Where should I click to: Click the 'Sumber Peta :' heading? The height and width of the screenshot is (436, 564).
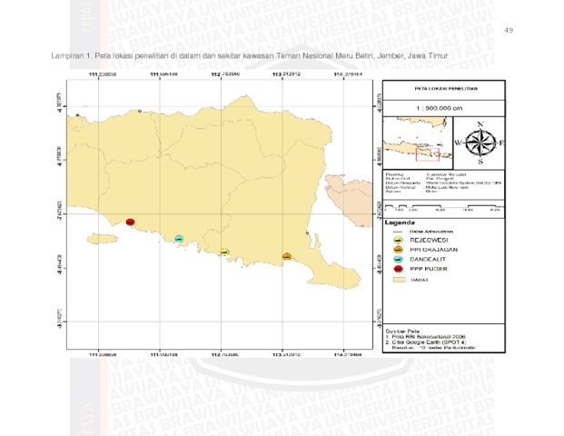click(x=403, y=331)
